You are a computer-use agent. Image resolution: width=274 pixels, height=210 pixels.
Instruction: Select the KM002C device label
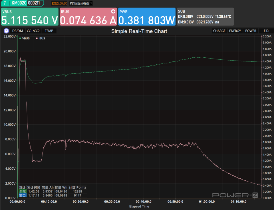tap(19, 3)
